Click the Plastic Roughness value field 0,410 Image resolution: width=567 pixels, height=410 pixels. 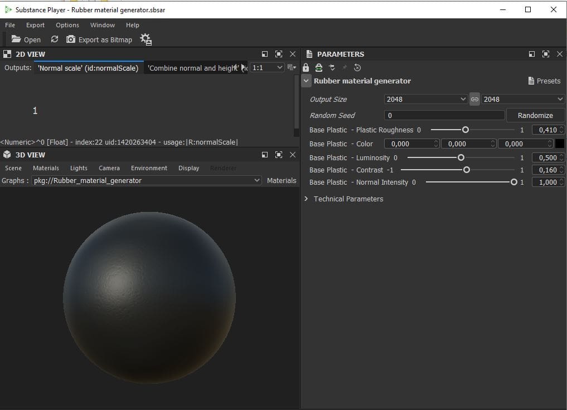tap(548, 130)
